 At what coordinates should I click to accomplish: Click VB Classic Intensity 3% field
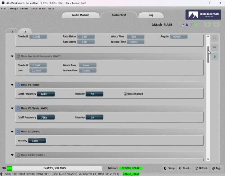click(94, 117)
